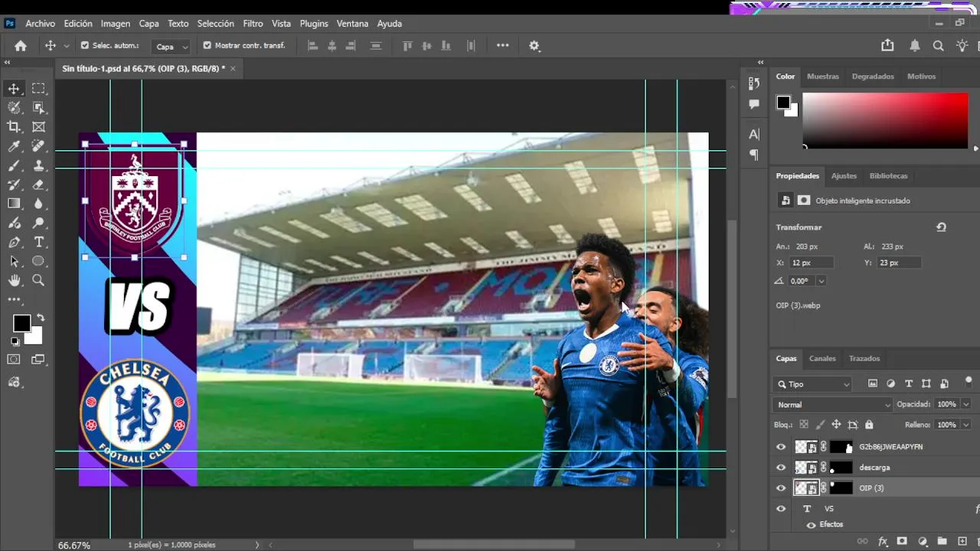Toggle Quick Mask mode

14,359
